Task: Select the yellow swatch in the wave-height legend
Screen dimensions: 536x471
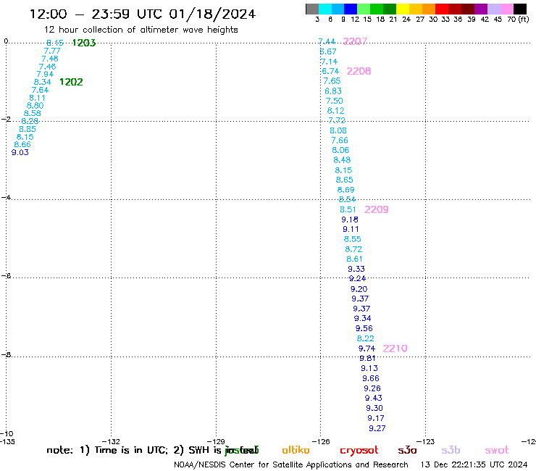Action: (403, 9)
